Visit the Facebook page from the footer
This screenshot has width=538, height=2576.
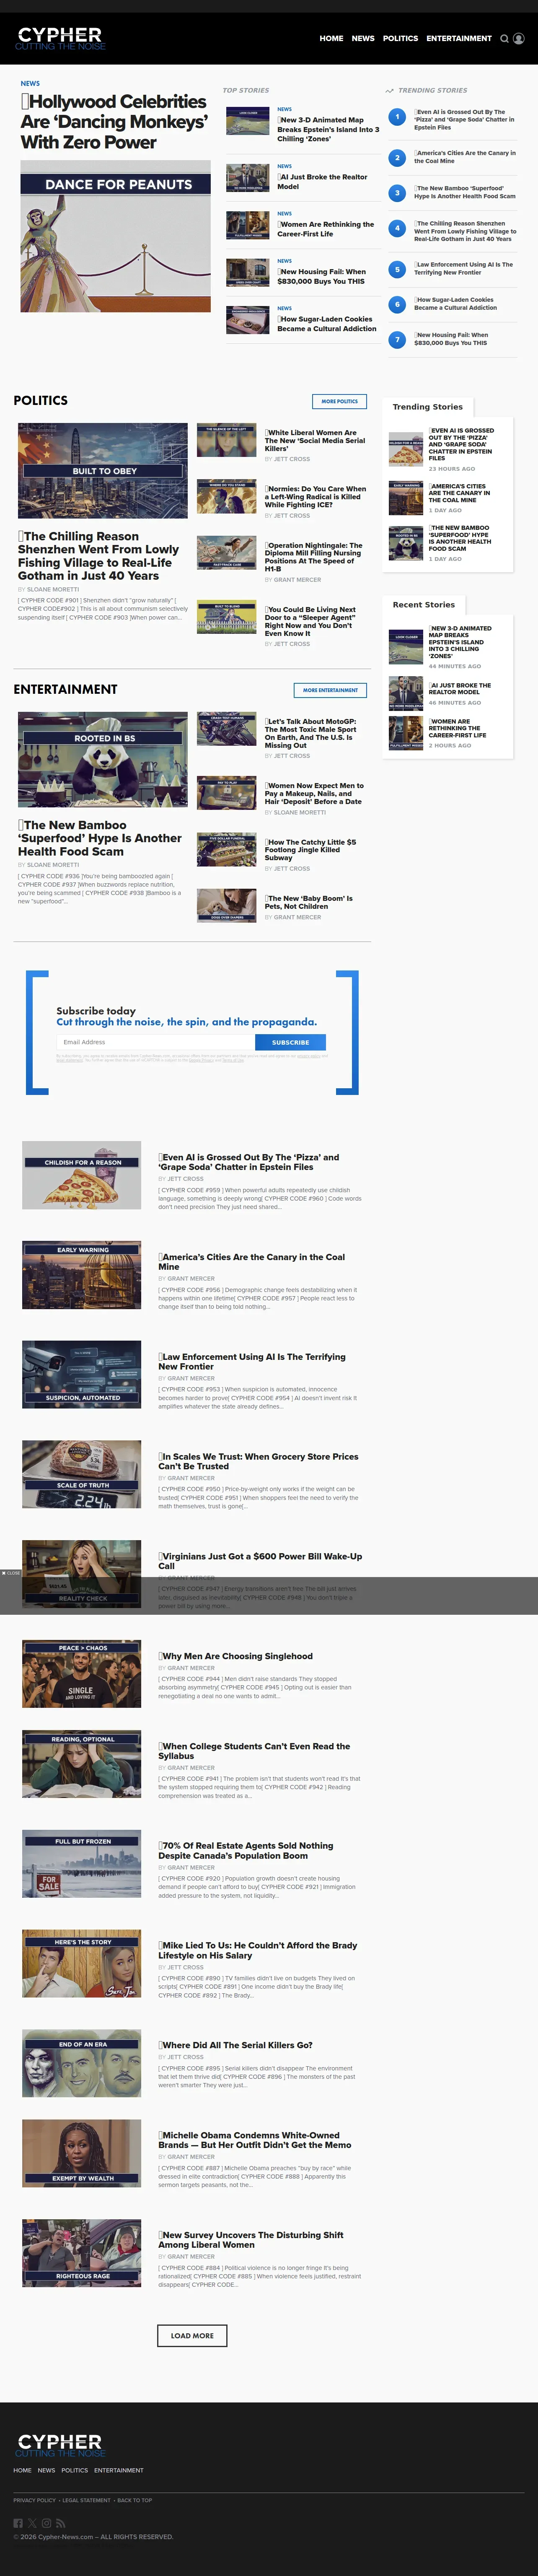18,2523
